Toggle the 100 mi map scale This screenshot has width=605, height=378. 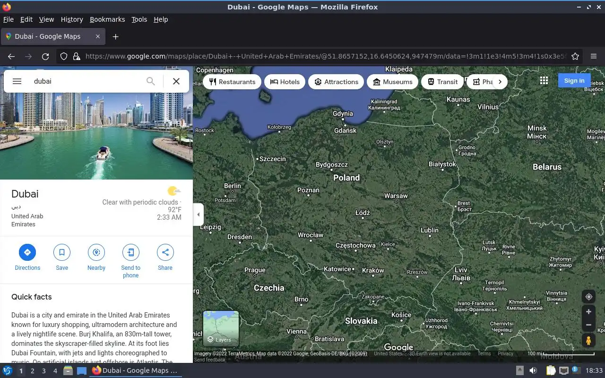561,353
